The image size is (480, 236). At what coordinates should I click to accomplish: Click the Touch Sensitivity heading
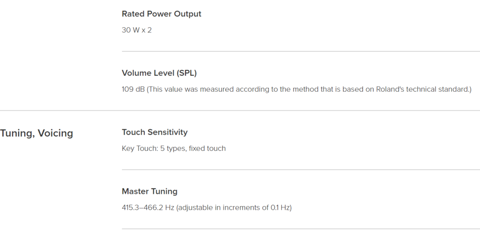pyautogui.click(x=155, y=132)
